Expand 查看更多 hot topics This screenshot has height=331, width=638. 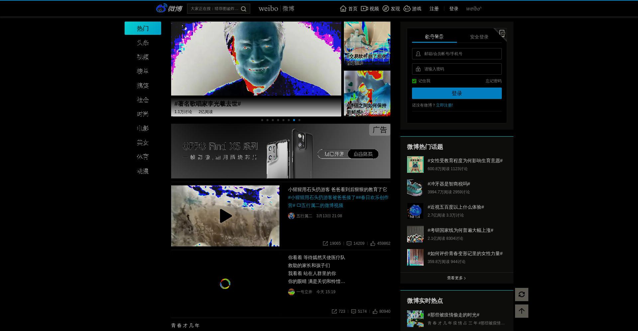tap(456, 278)
